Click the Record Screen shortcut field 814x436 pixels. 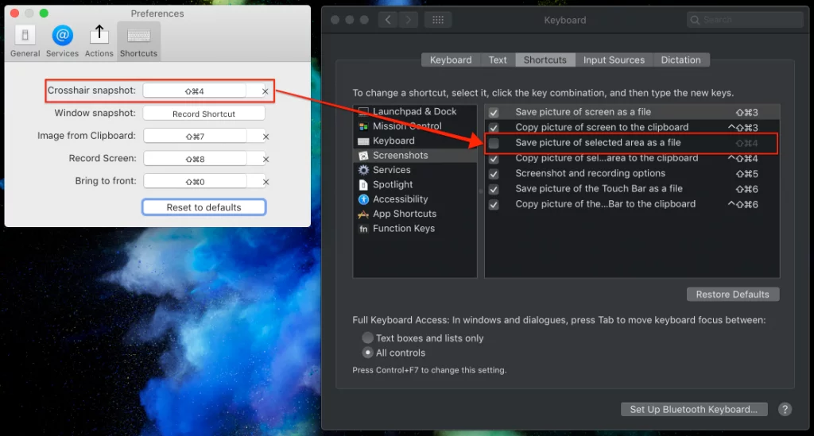[195, 159]
